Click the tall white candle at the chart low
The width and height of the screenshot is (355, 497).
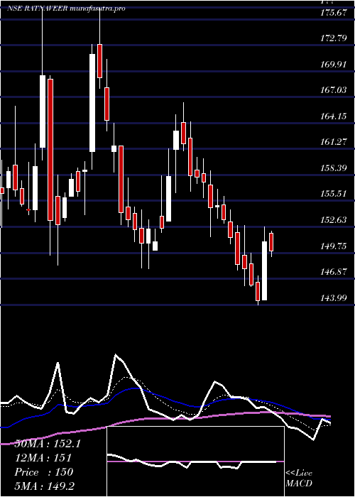(264, 271)
